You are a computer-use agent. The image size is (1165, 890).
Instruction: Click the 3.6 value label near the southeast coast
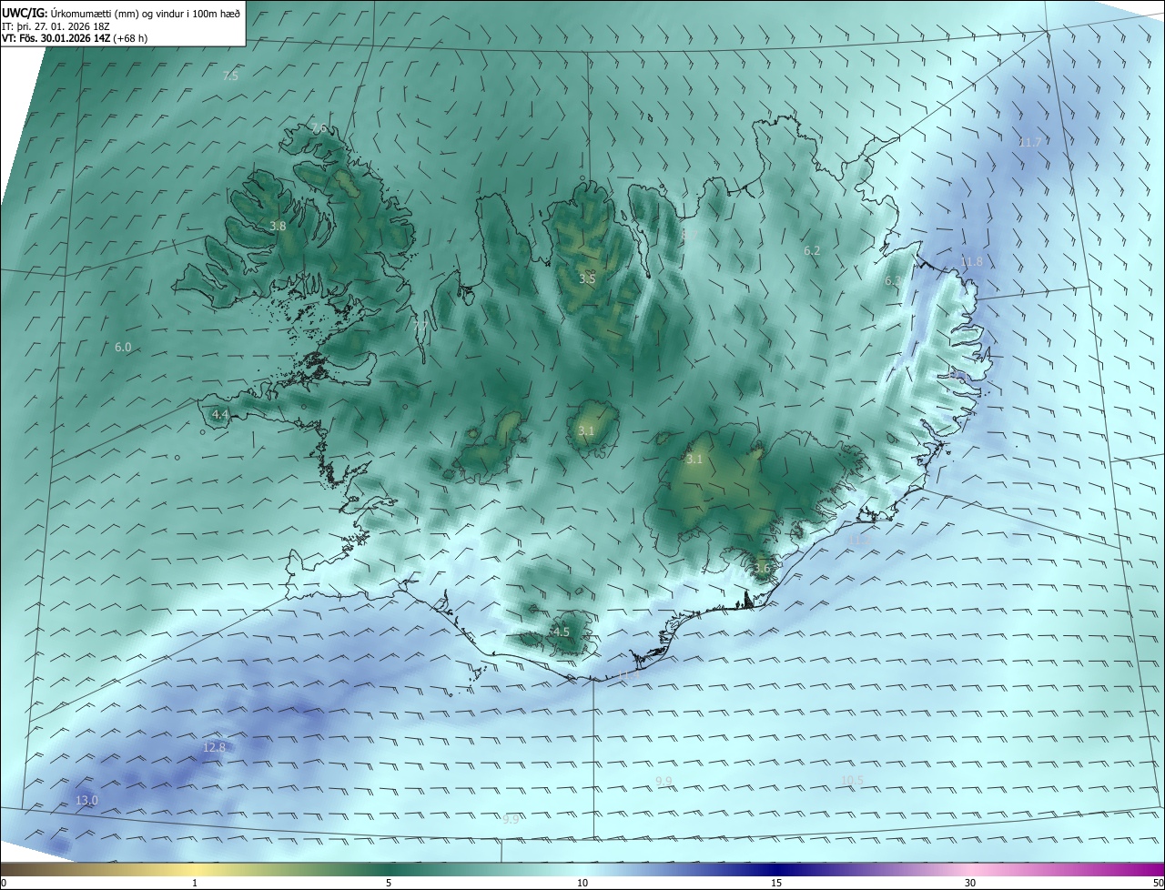762,569
